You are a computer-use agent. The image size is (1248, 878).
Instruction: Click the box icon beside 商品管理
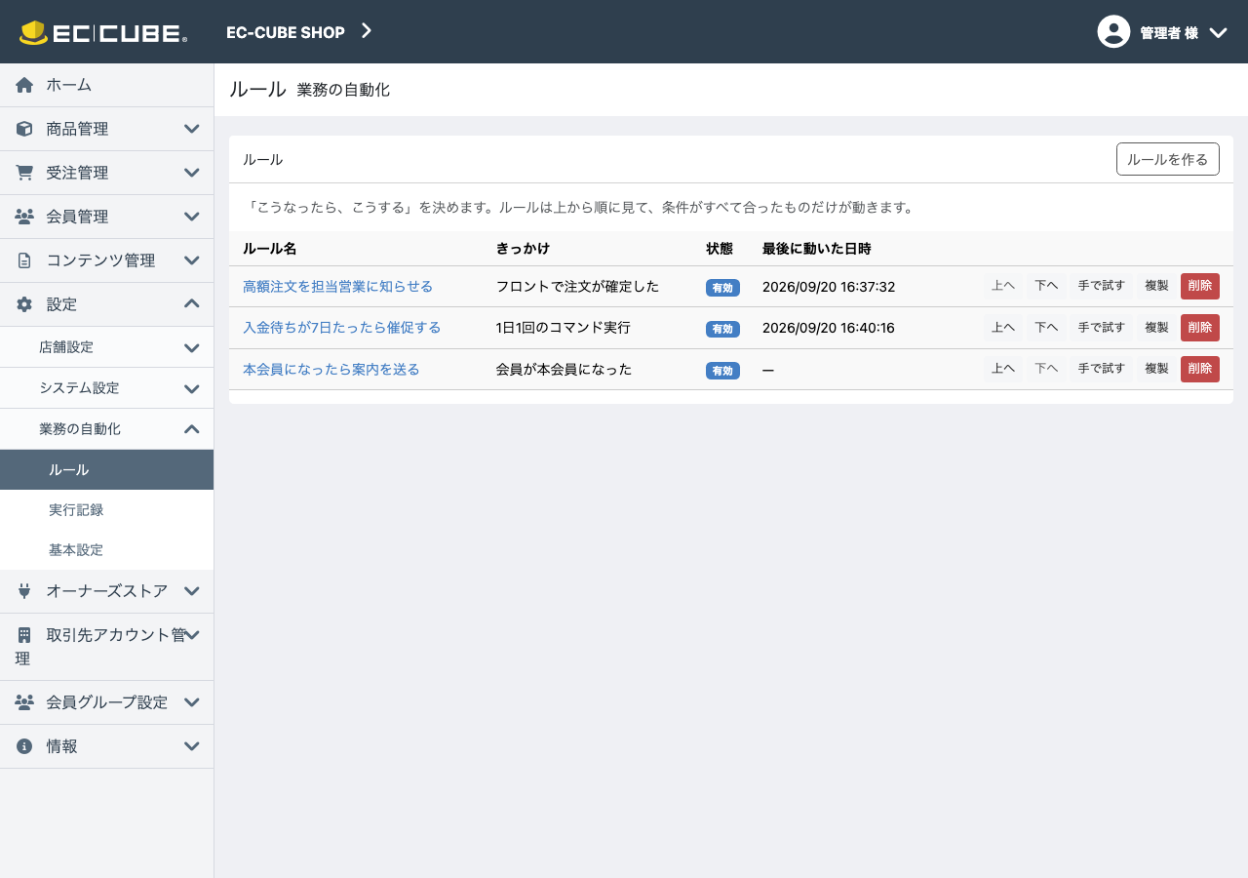pos(24,129)
